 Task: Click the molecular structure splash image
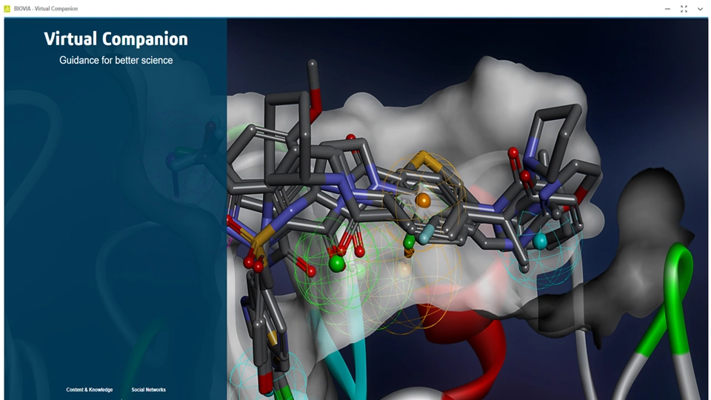467,209
